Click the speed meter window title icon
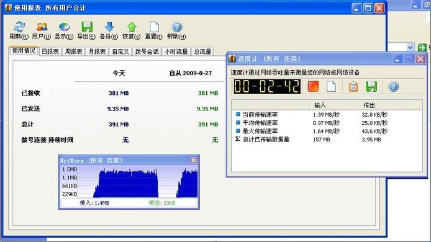431x242 pixels. click(x=232, y=58)
